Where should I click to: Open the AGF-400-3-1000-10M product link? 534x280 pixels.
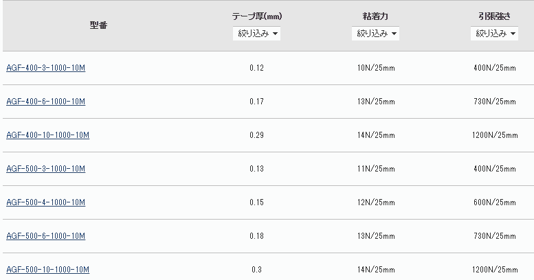[45, 68]
